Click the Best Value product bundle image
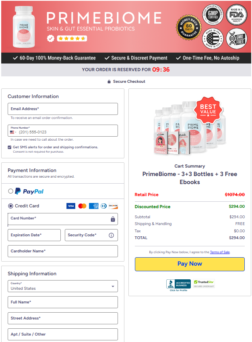Screen dimensions: 252x342 190,126
